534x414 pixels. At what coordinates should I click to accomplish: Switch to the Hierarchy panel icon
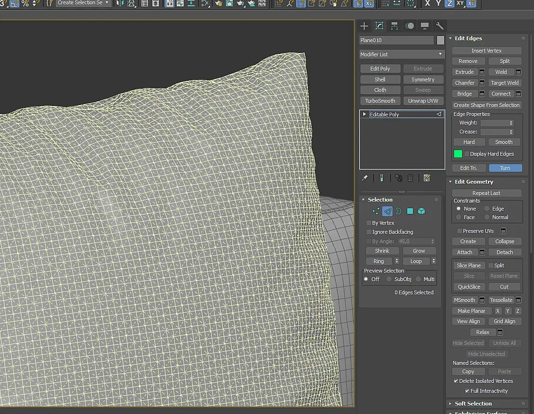click(x=394, y=26)
